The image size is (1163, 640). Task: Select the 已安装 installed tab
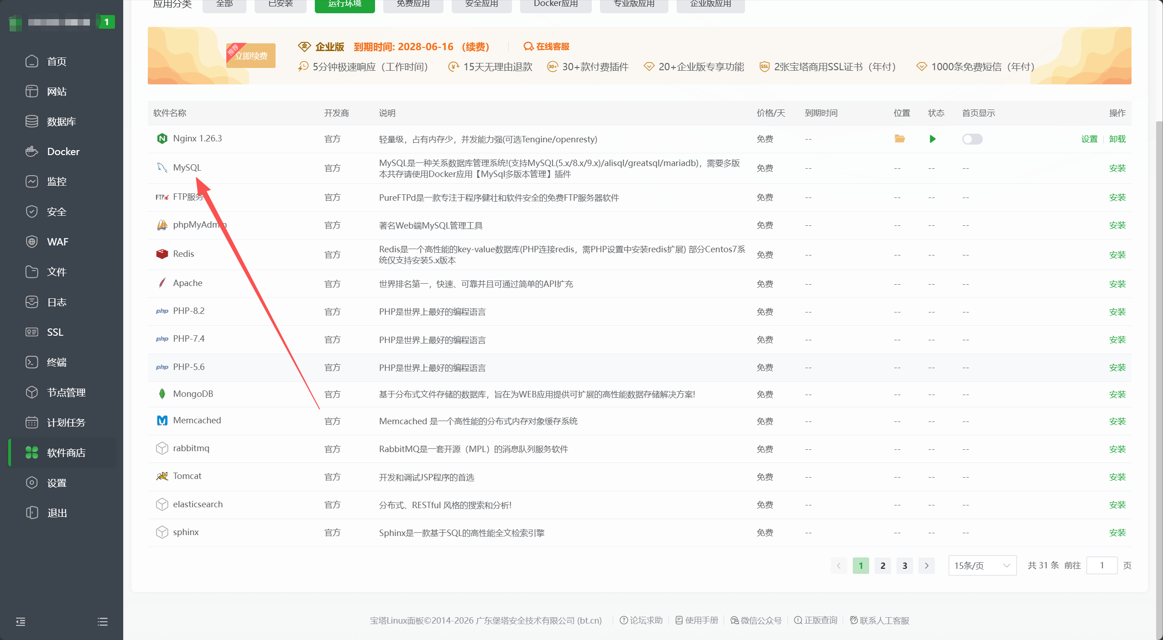point(281,5)
